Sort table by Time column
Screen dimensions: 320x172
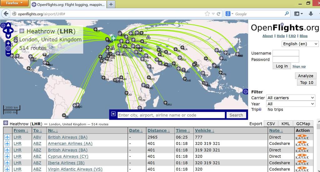tap(183, 131)
